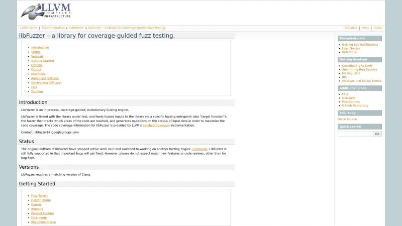Open FAQ link under Additional Links
The image size is (402, 226).
(345, 94)
